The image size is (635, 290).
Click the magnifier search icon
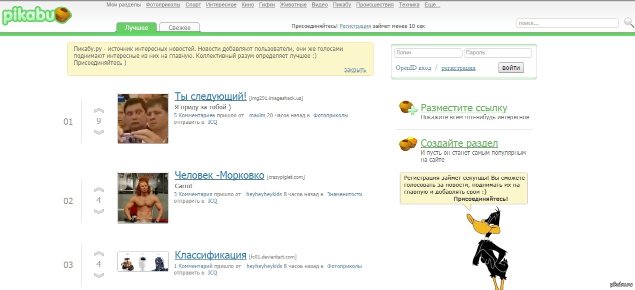pyautogui.click(x=628, y=22)
